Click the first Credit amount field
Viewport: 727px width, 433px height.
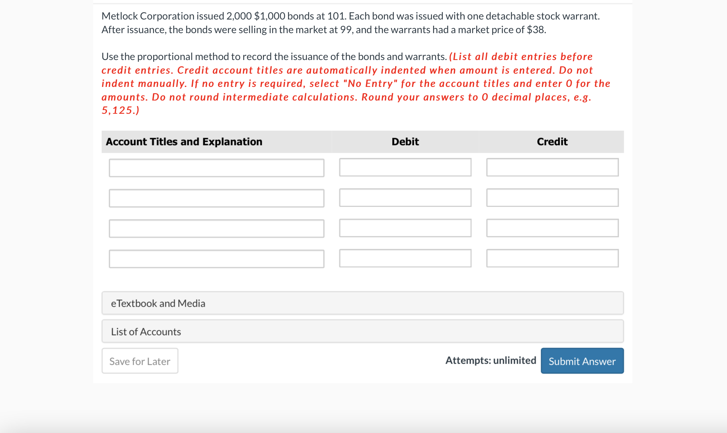coord(552,168)
